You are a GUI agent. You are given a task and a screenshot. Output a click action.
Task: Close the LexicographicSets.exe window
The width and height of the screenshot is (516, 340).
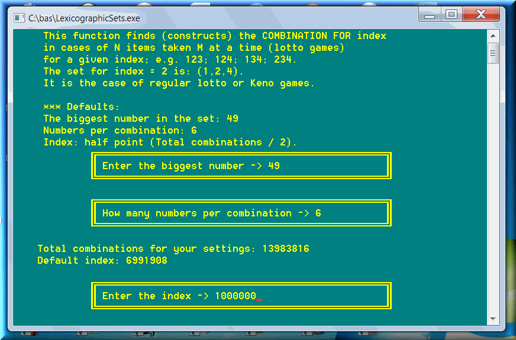click(480, 14)
